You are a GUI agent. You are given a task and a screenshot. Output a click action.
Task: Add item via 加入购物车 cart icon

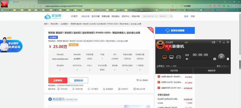click(x=142, y=80)
